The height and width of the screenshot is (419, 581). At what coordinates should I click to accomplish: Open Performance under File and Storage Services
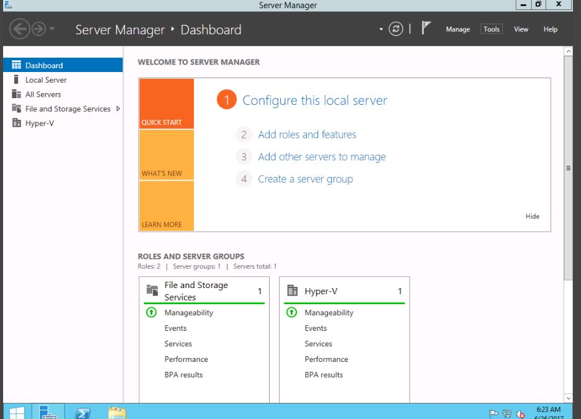pyautogui.click(x=186, y=359)
